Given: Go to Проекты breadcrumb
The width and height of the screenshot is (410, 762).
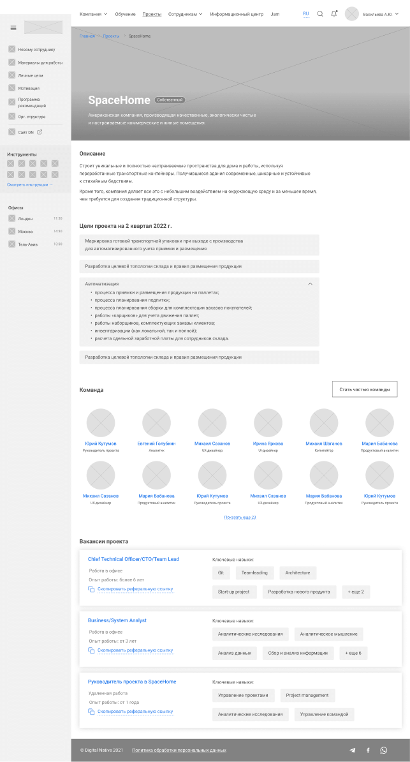Looking at the screenshot, I should coord(111,36).
